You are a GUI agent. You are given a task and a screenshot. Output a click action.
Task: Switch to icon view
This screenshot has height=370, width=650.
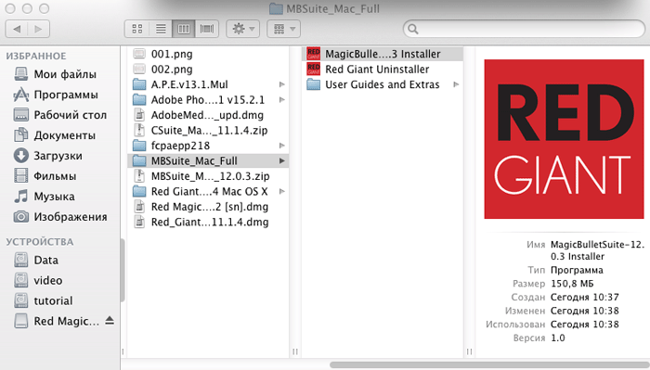136,29
